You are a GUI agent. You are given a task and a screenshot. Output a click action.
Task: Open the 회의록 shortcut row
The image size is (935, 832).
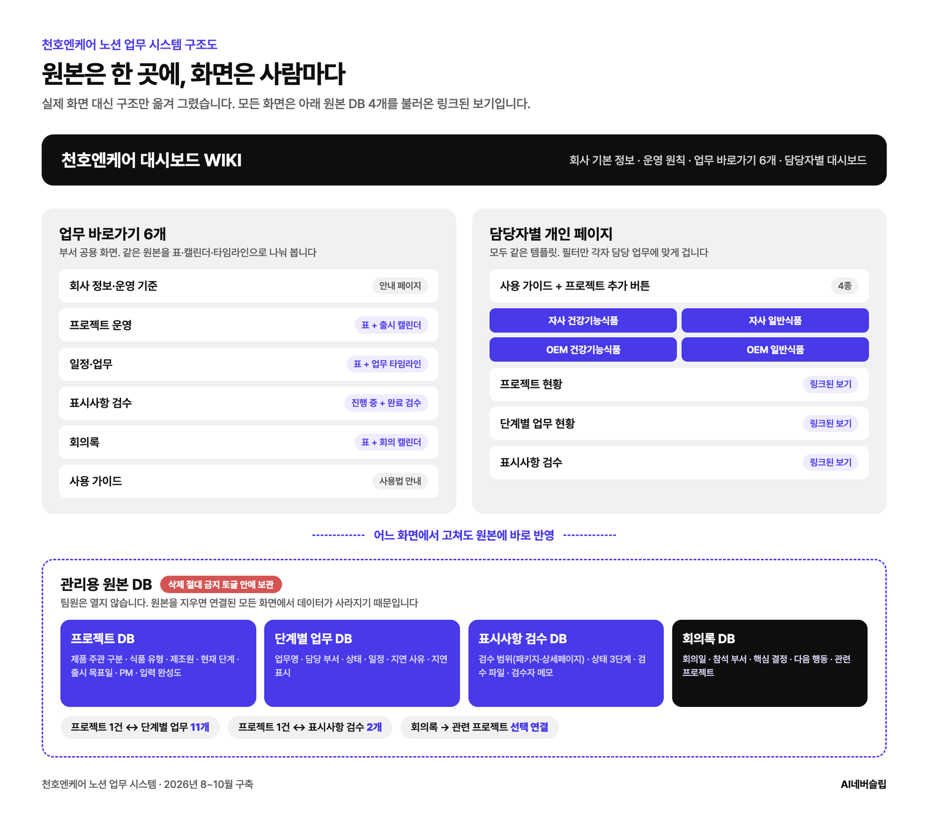click(x=248, y=442)
